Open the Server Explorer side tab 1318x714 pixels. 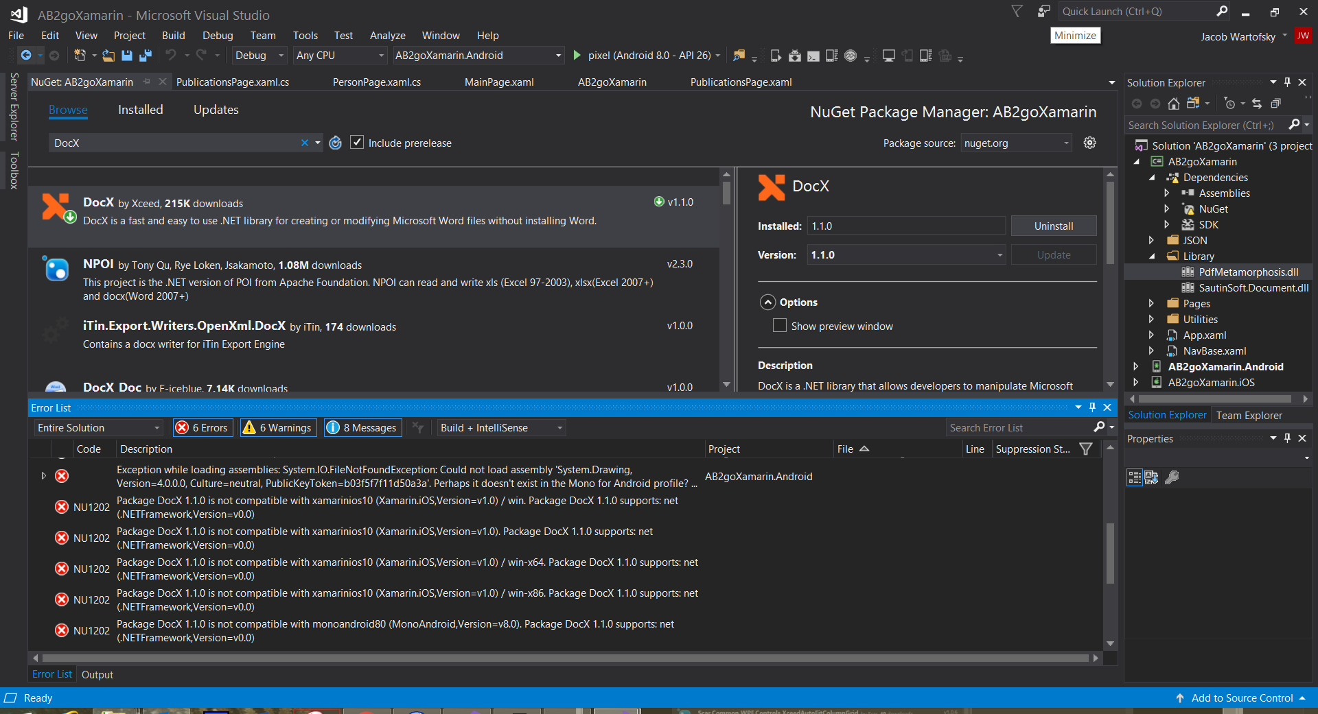pos(14,106)
